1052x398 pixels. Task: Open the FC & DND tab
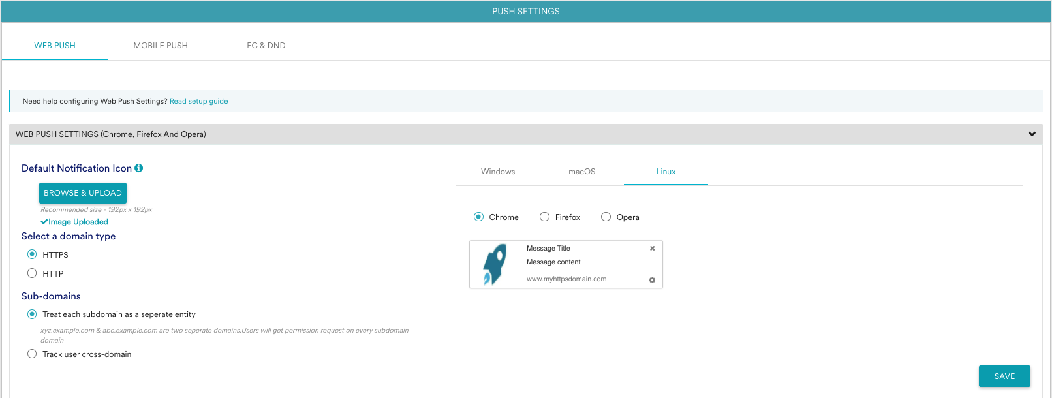(266, 46)
